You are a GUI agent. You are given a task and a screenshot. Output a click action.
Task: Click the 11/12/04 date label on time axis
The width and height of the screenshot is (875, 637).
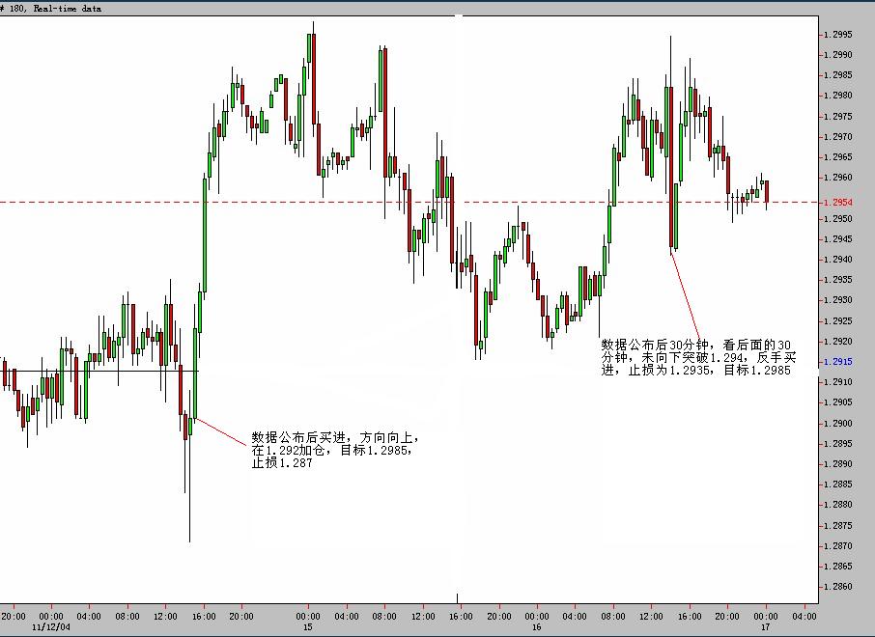pos(51,627)
